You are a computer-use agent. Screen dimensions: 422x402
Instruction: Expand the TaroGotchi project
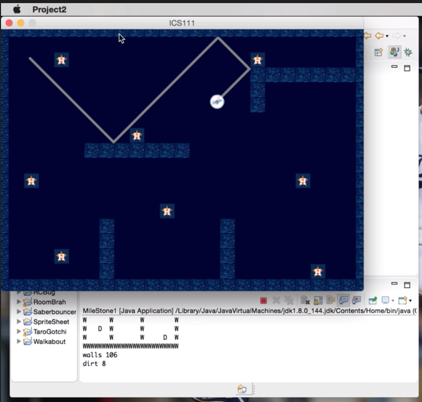(19, 332)
